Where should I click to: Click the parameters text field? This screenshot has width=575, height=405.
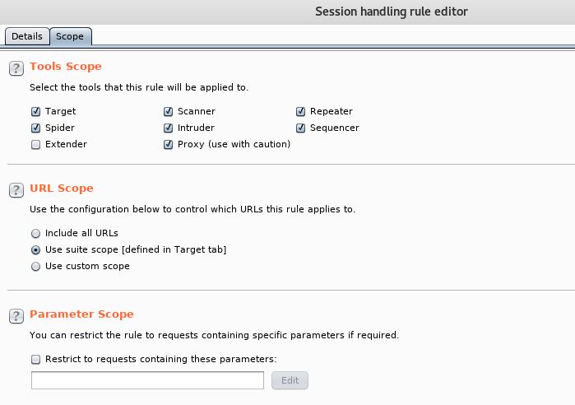tap(147, 380)
